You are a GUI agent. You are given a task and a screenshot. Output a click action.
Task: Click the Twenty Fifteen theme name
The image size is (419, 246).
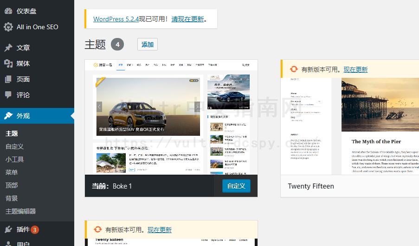tap(311, 186)
